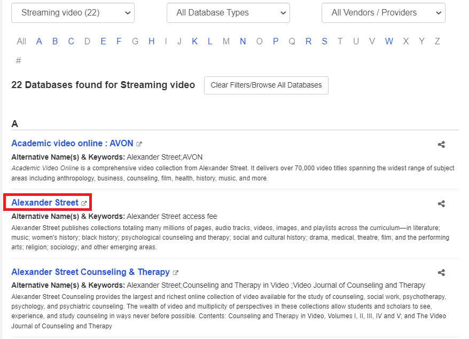Select All in the alphabet filter
The height and width of the screenshot is (339, 469).
tap(21, 41)
